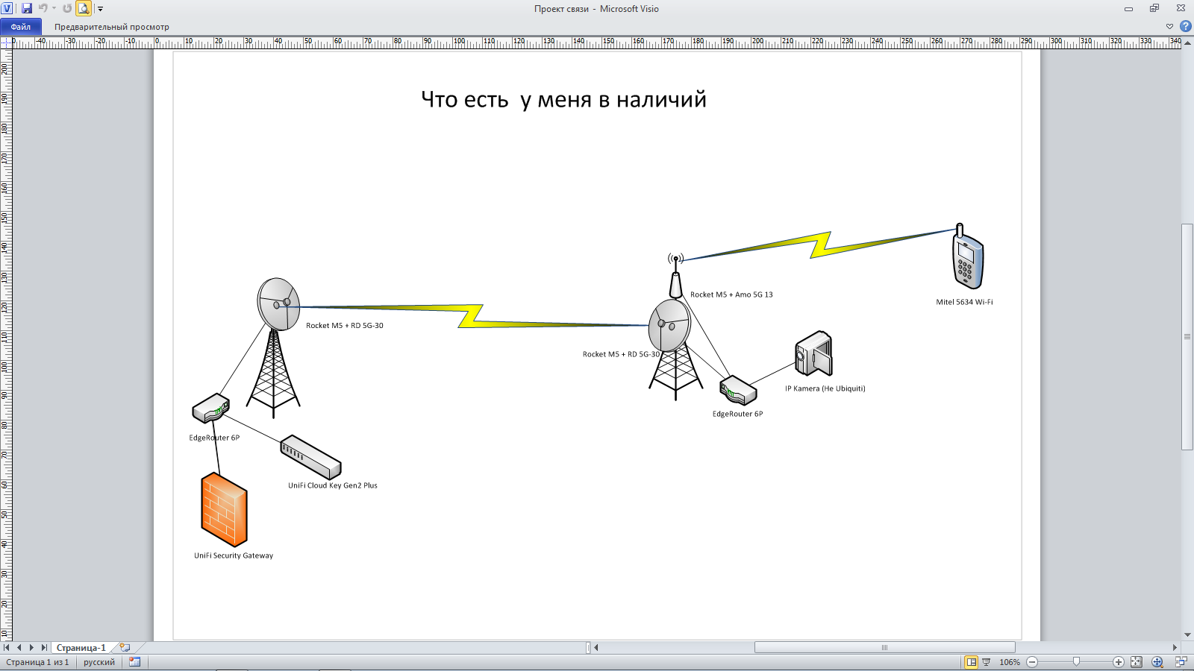The image size is (1194, 671).
Task: Click the zoom out minus button
Action: click(1033, 662)
